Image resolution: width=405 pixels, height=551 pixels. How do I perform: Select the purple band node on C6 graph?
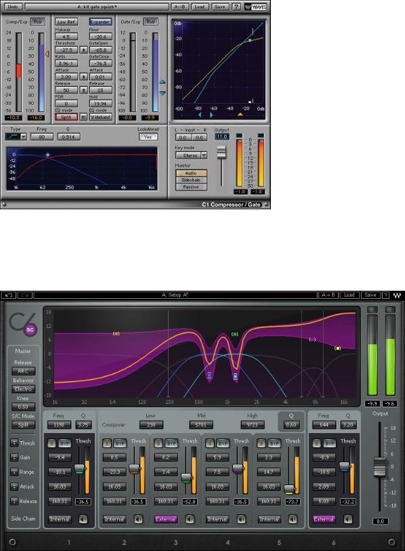(312, 340)
